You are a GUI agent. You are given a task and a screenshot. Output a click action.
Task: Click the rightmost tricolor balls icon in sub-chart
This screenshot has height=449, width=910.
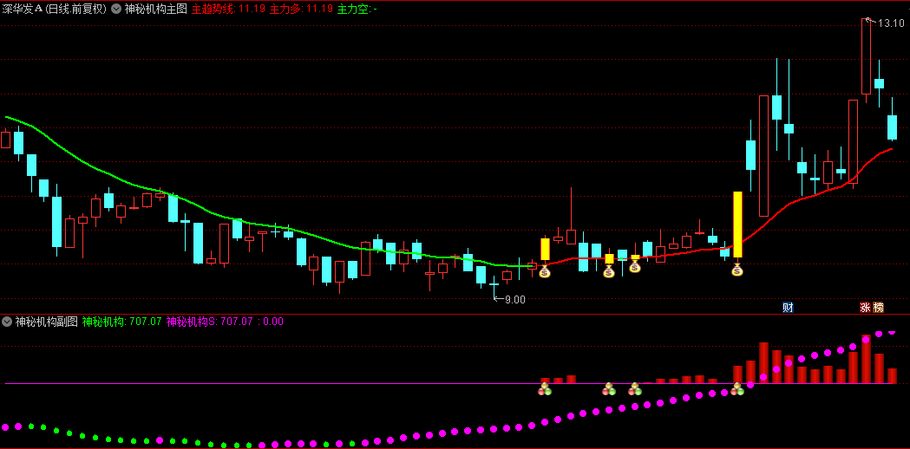click(x=737, y=389)
